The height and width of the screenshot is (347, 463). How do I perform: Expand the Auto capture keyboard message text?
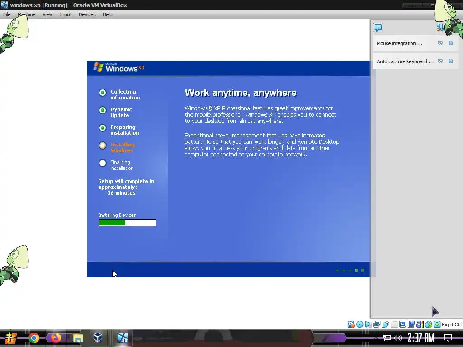point(405,61)
